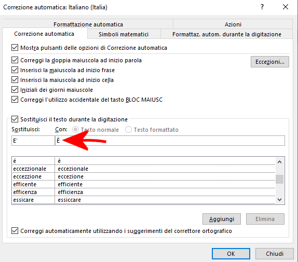Focus the Con replacement input field
This screenshot has height=262, width=298.
coord(170,141)
